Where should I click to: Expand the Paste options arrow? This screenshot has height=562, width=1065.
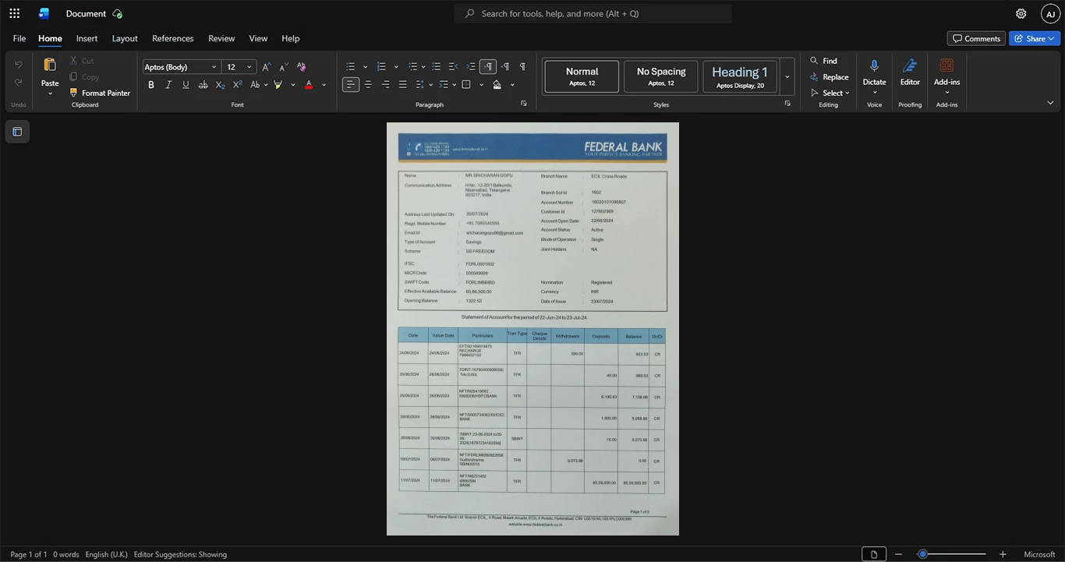(50, 94)
